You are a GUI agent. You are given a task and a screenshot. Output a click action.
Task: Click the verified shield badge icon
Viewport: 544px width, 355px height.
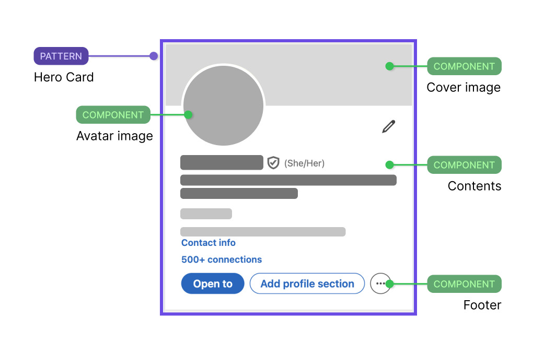273,163
